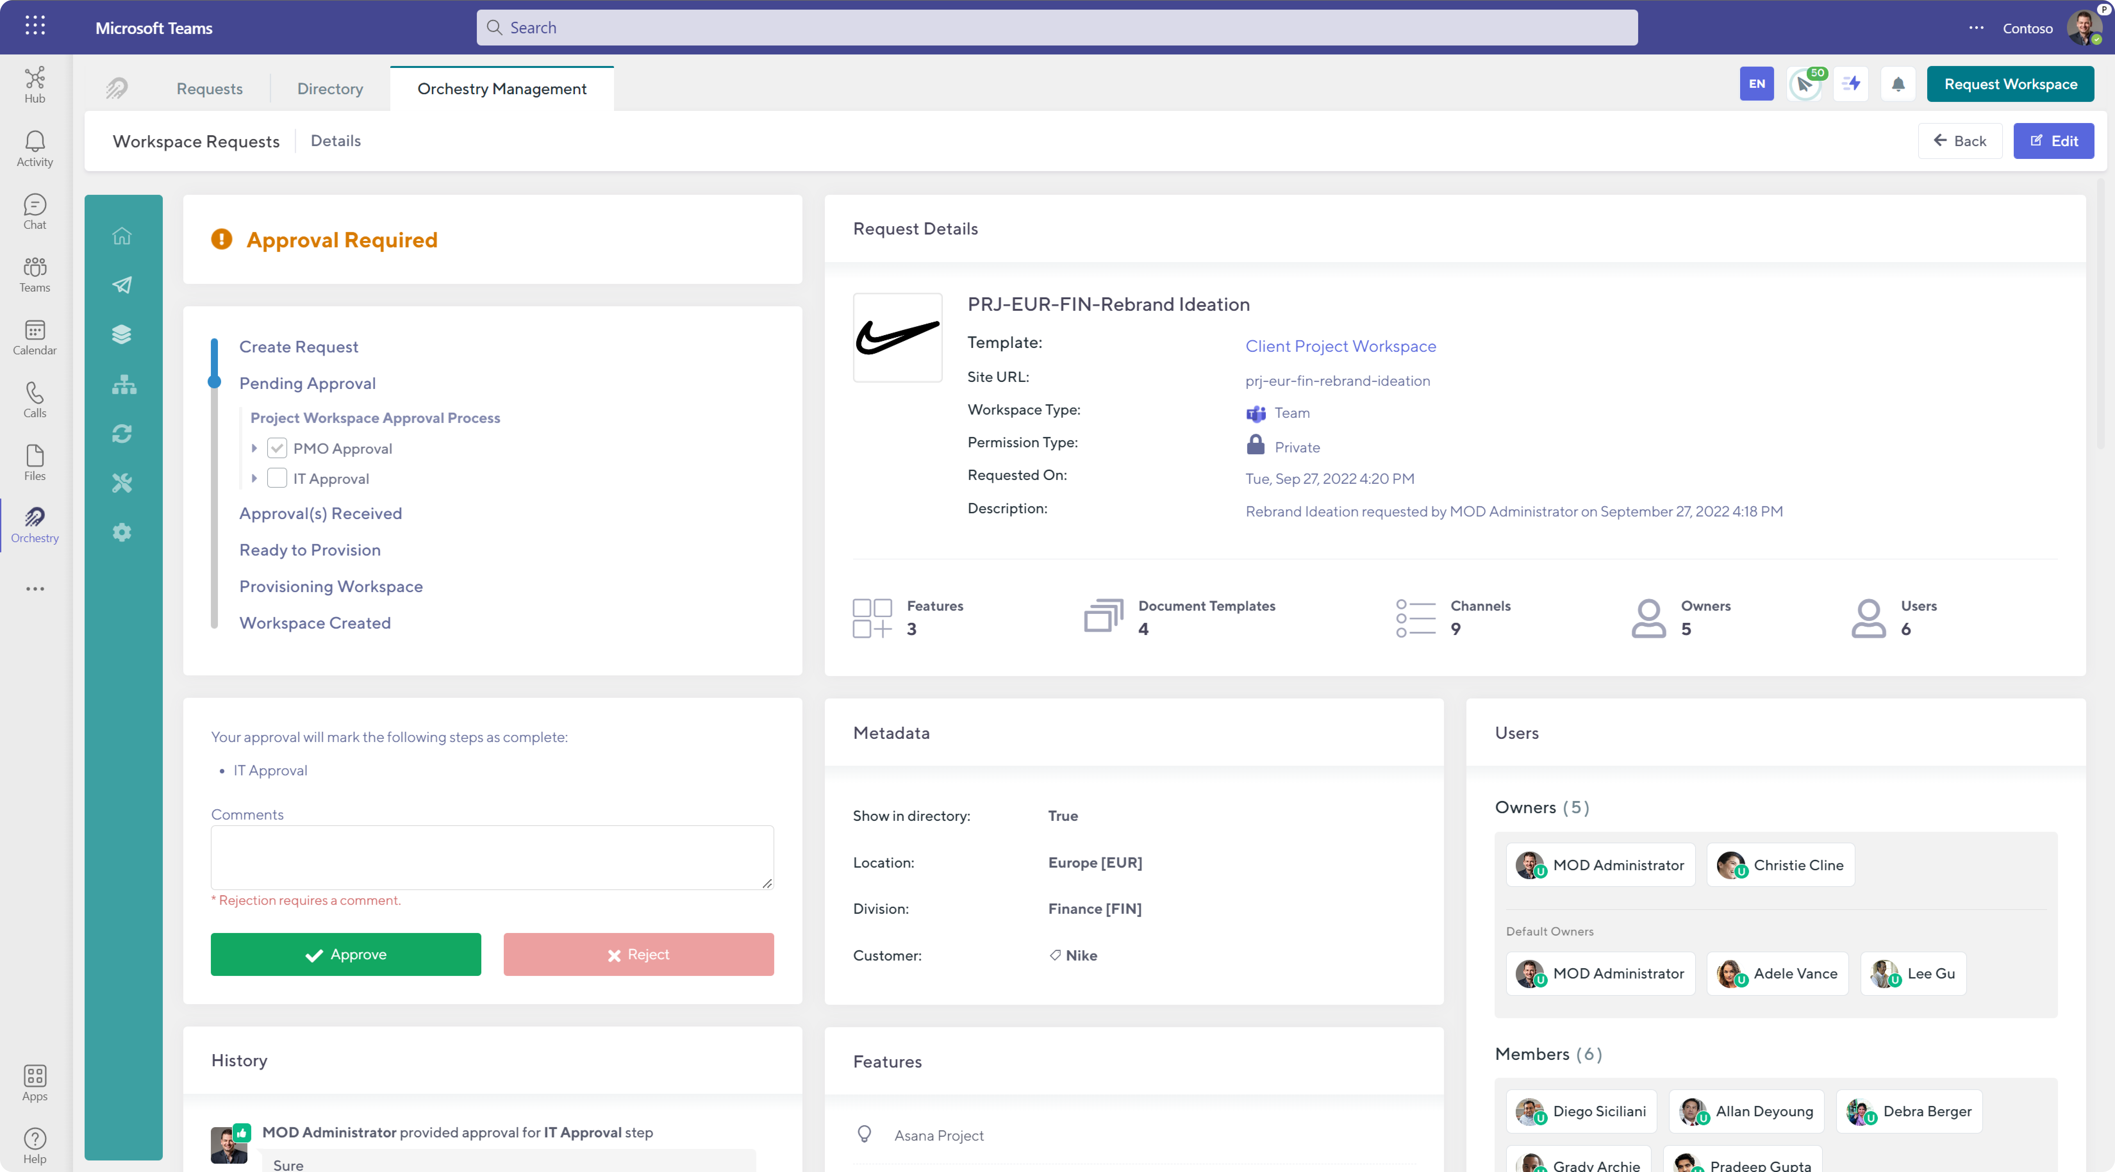Open the stacked layers templates icon
2115x1172 pixels.
[x=121, y=334]
